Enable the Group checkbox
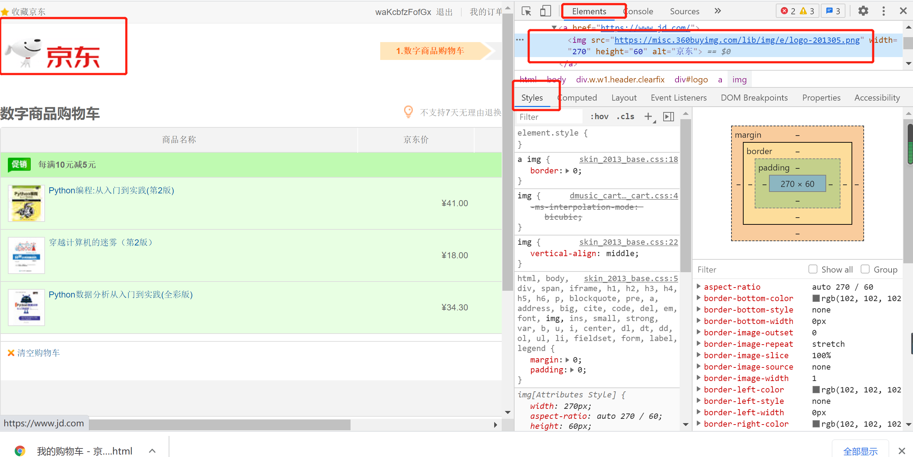 pos(865,269)
